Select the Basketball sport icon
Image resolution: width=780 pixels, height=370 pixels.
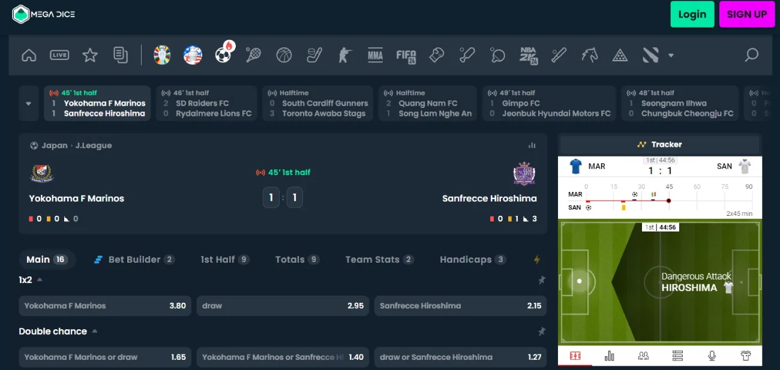coord(284,55)
